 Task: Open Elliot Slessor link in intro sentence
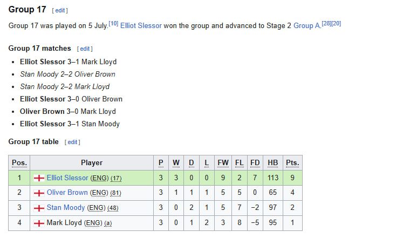click(141, 26)
